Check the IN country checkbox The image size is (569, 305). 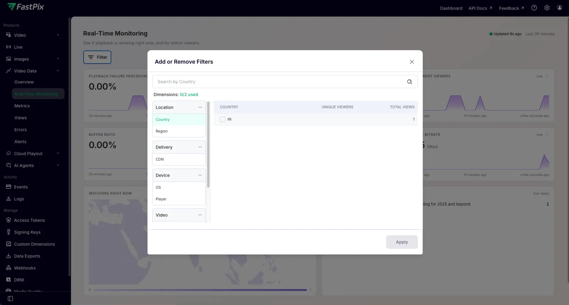223,119
